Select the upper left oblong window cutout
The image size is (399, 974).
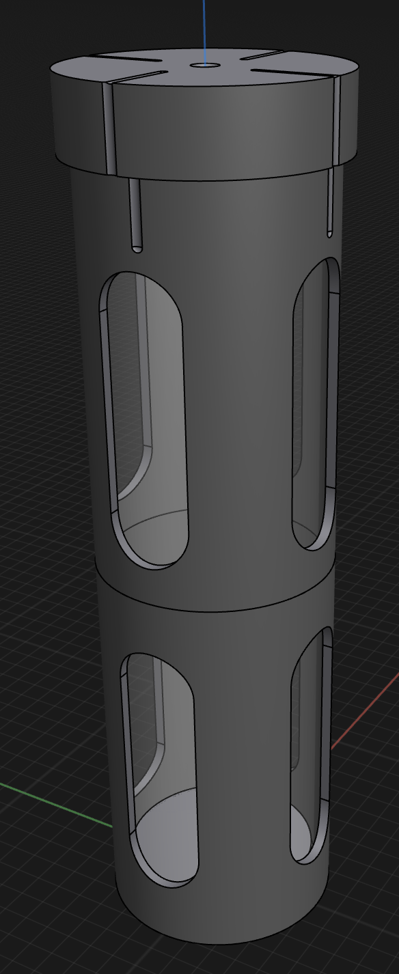144,419
